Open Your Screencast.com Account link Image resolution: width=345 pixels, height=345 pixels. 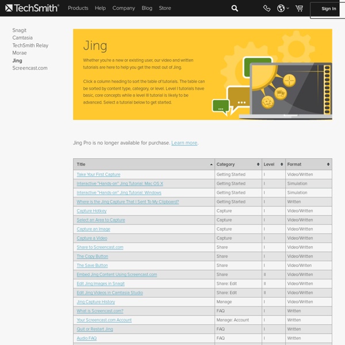point(104,320)
